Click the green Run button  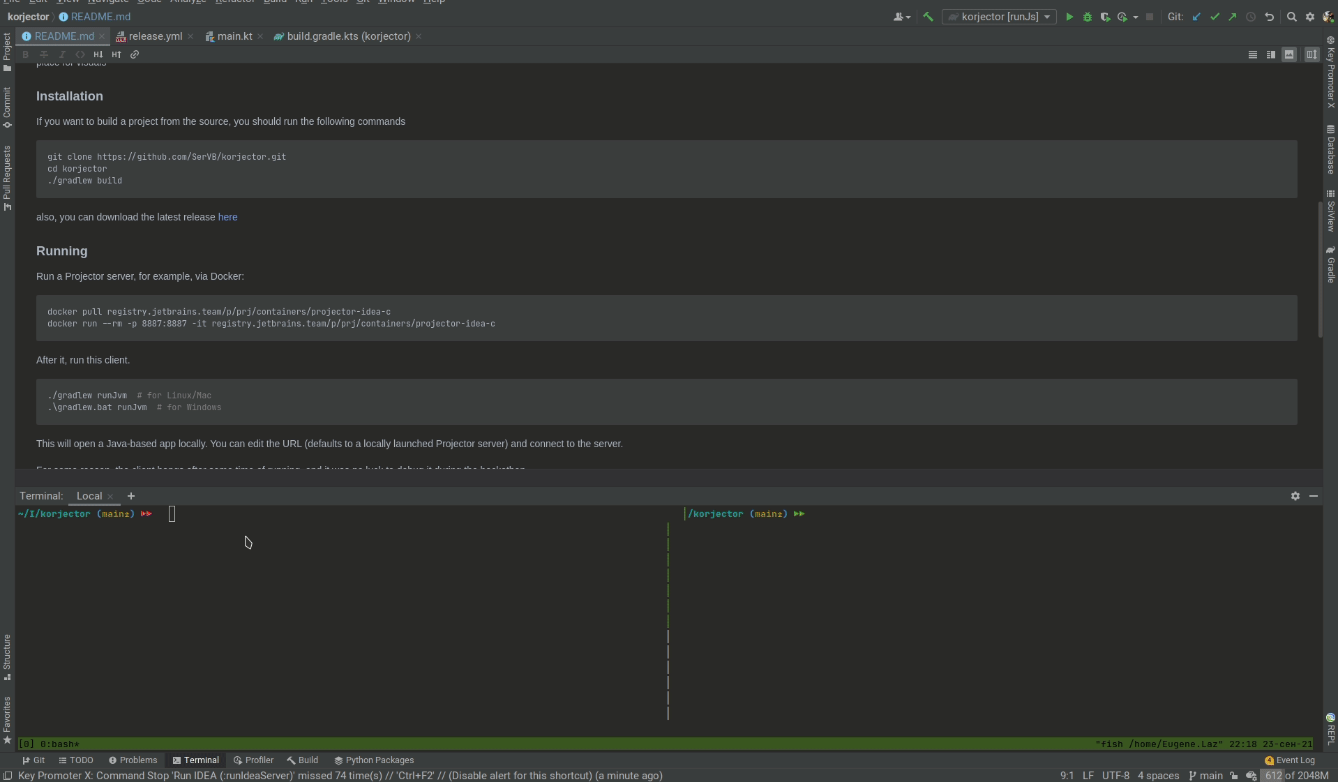(x=1069, y=17)
